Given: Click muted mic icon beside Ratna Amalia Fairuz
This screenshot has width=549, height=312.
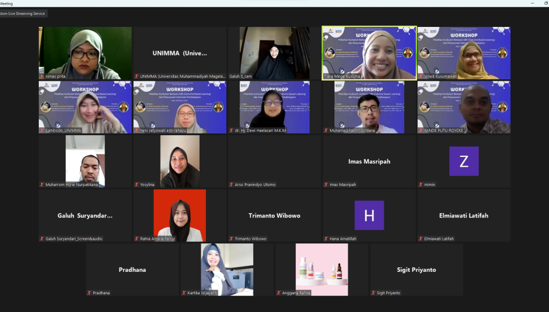Looking at the screenshot, I should pos(137,239).
